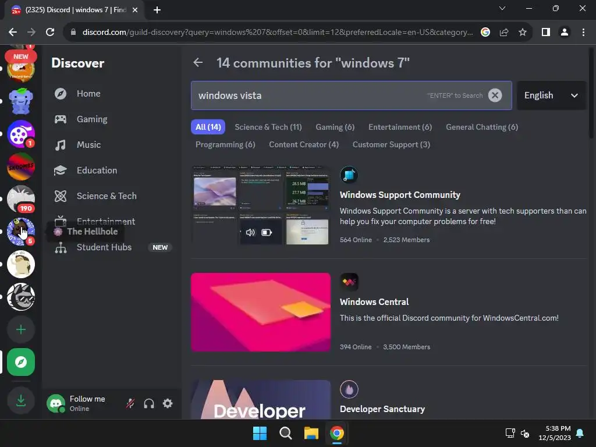Screen dimensions: 596x447
Task: Open The Hellhole server icon
Action: (21, 232)
